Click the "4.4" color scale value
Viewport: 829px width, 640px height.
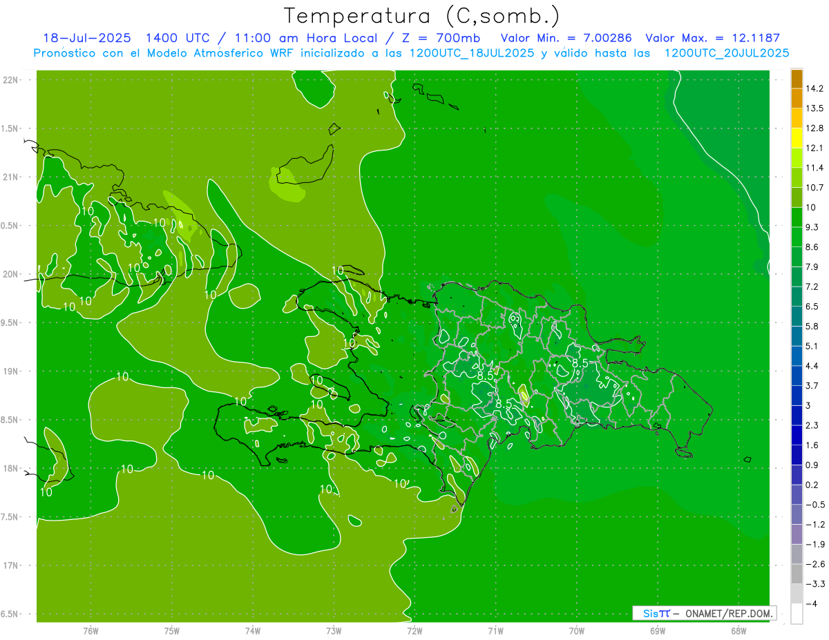tap(812, 366)
